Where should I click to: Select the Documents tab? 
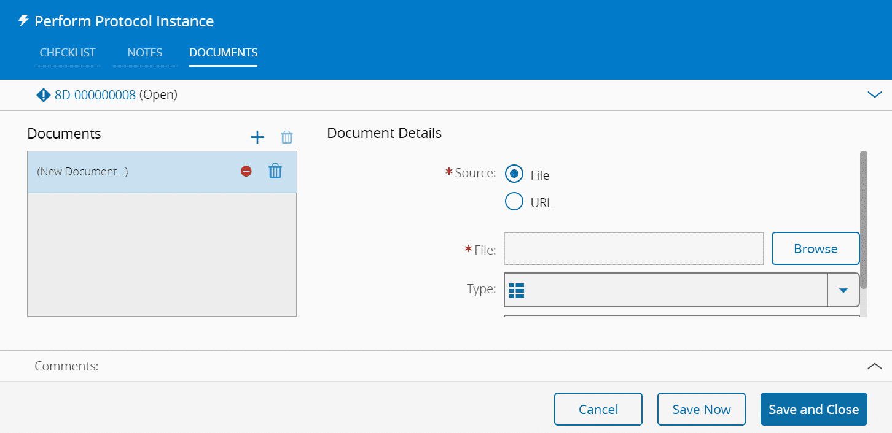(223, 53)
